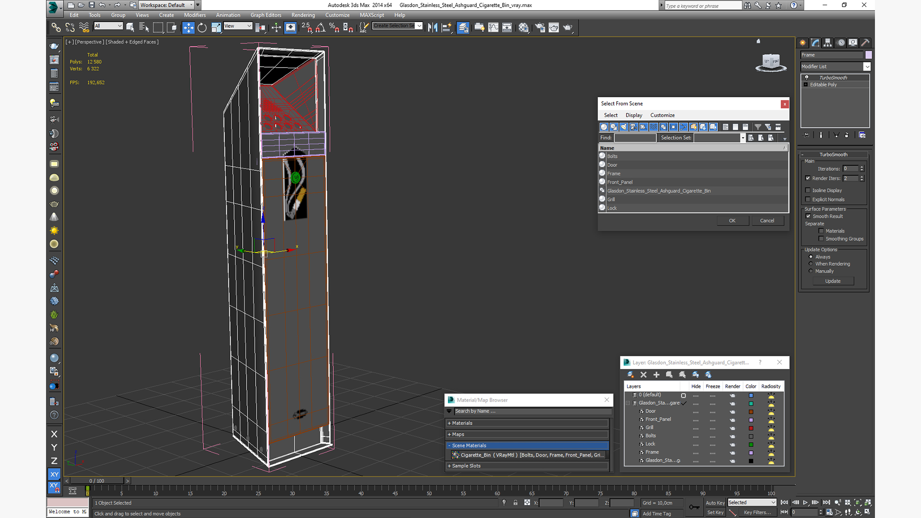Click the Create New Layer plus icon
The width and height of the screenshot is (921, 518).
[x=656, y=375]
